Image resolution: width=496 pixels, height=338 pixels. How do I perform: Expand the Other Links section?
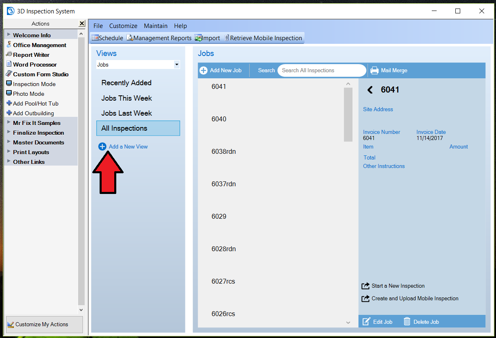coord(9,161)
